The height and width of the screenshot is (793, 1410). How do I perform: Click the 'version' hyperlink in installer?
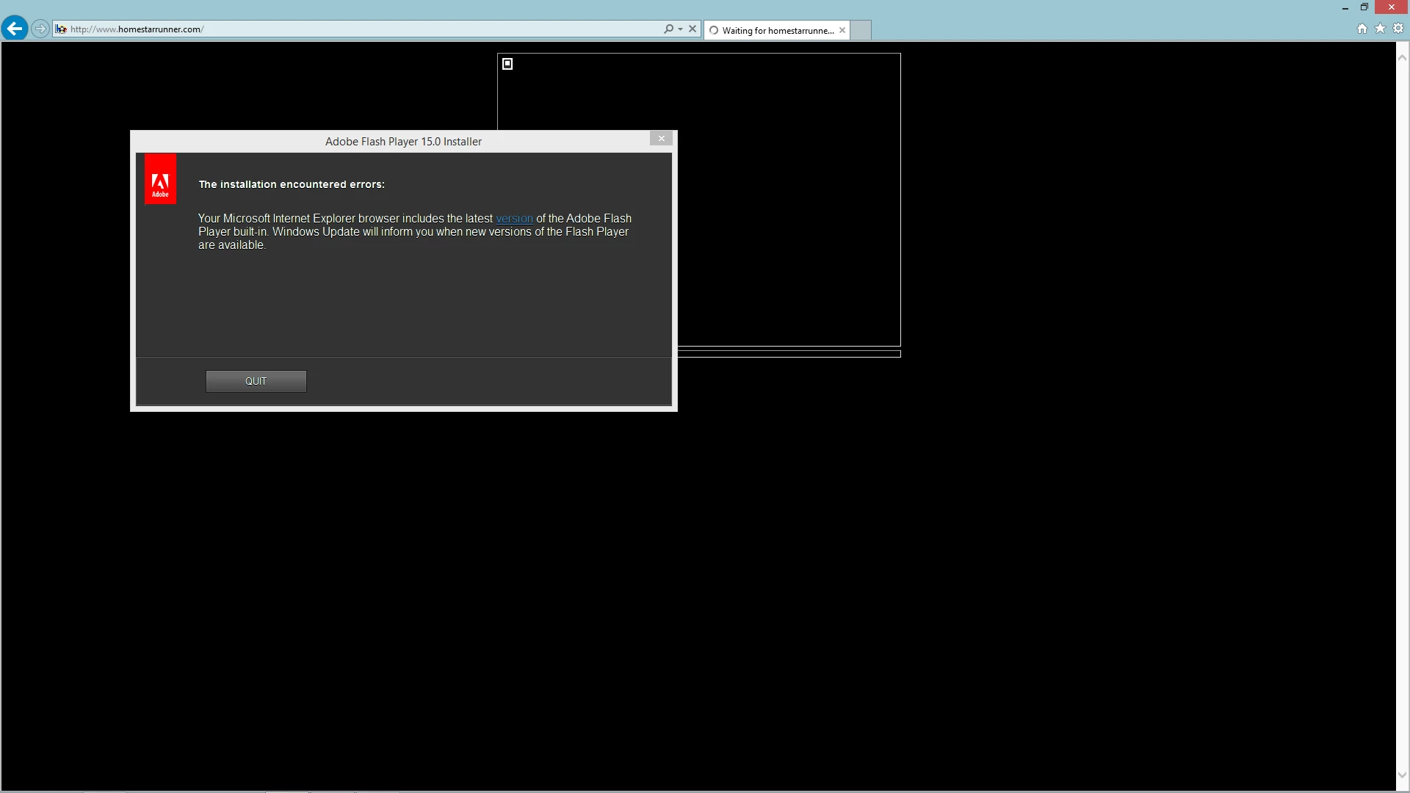tap(514, 219)
